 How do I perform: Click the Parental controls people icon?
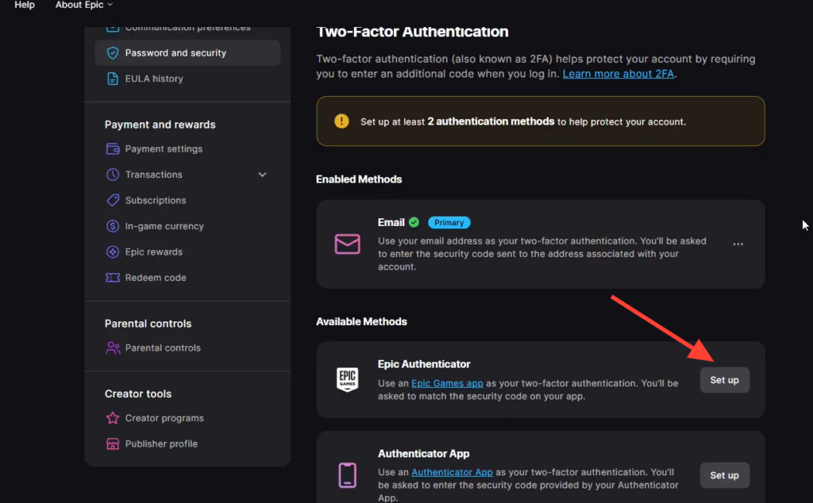point(113,347)
